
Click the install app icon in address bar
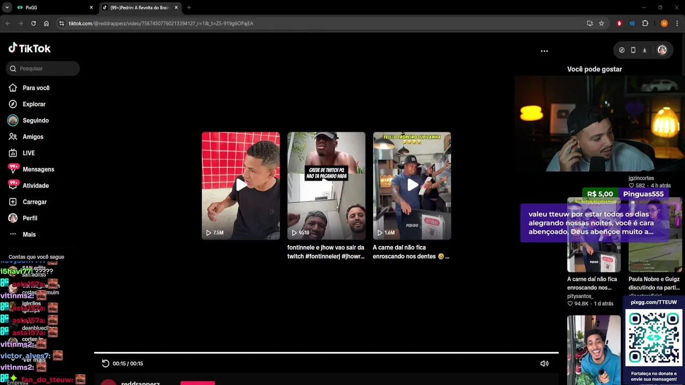(590, 24)
